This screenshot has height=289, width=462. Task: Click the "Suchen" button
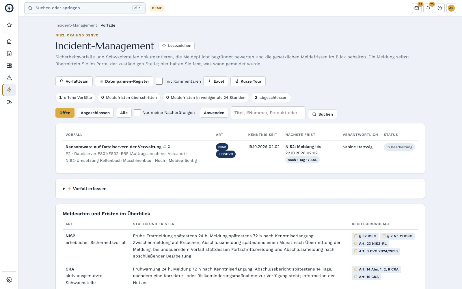click(x=323, y=114)
